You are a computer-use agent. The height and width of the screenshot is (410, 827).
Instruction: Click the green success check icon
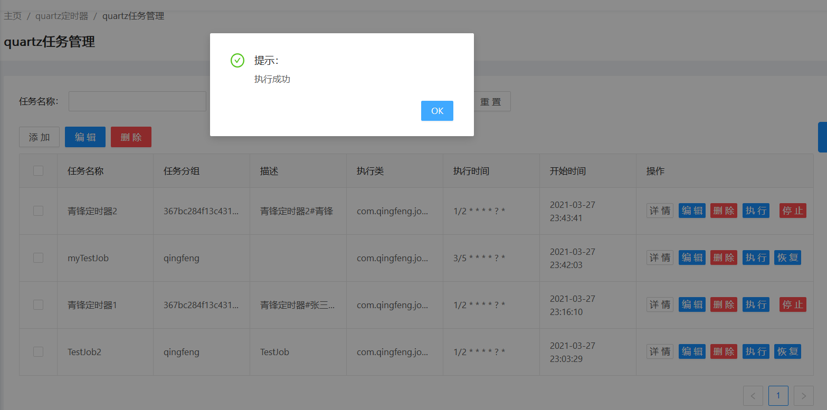[237, 61]
